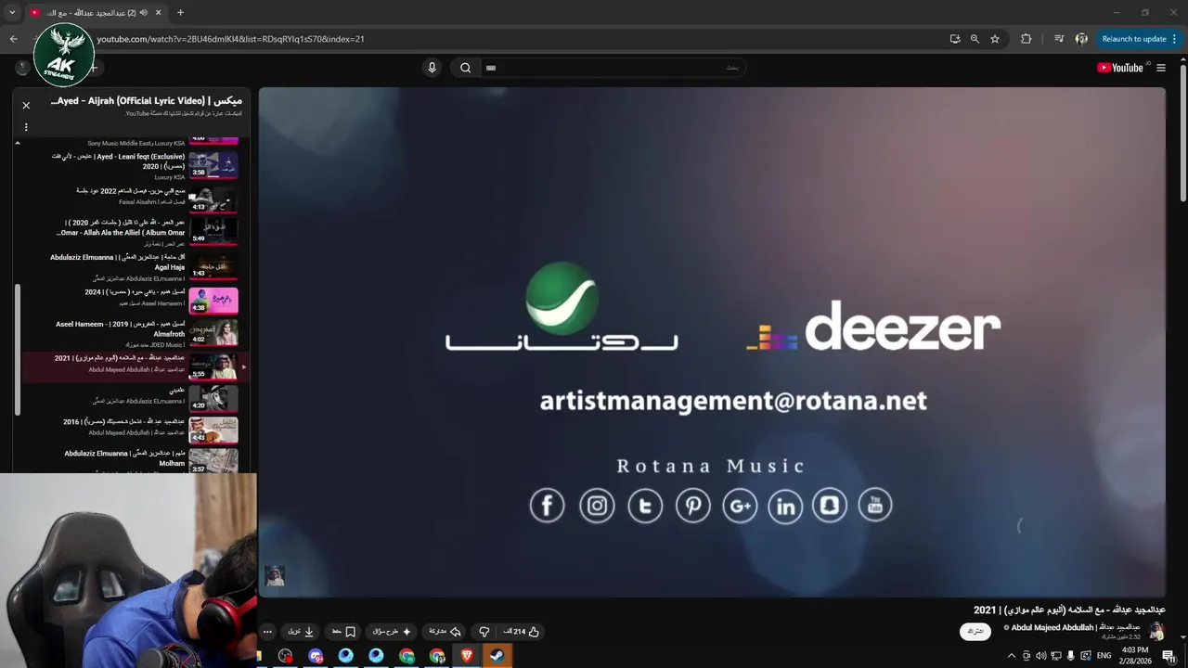Open Brave browser from the taskbar

[x=467, y=656]
